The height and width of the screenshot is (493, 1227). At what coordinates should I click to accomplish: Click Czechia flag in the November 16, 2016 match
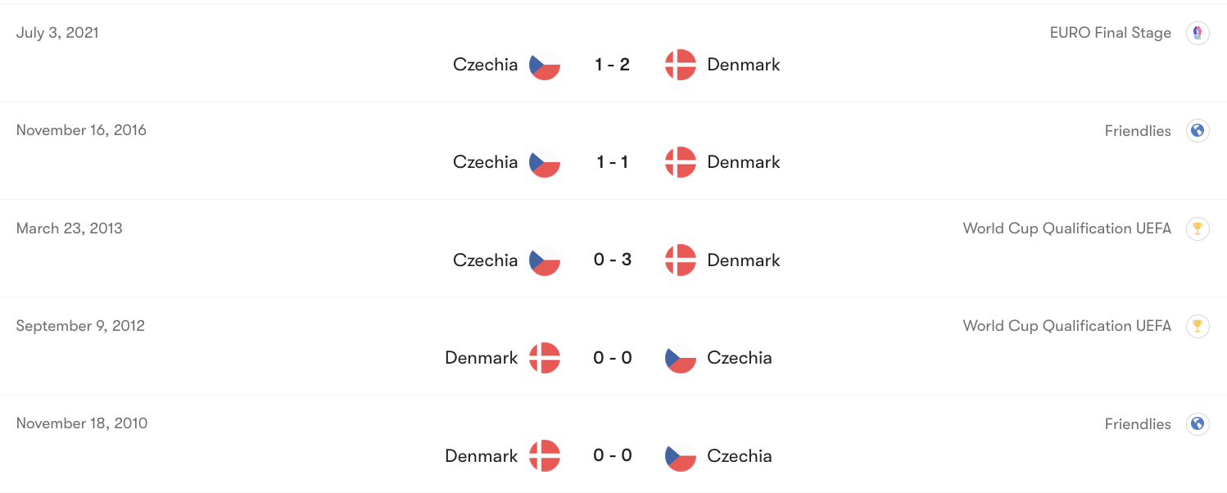click(545, 162)
